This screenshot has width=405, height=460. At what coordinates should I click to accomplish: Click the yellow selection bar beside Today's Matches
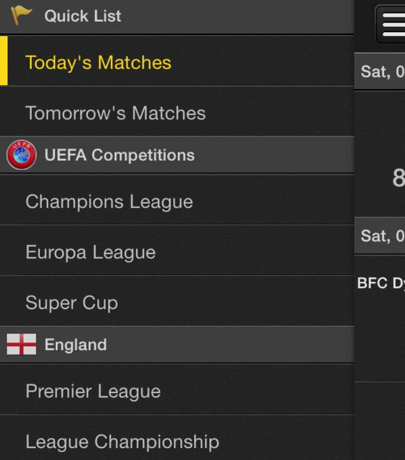click(x=4, y=61)
